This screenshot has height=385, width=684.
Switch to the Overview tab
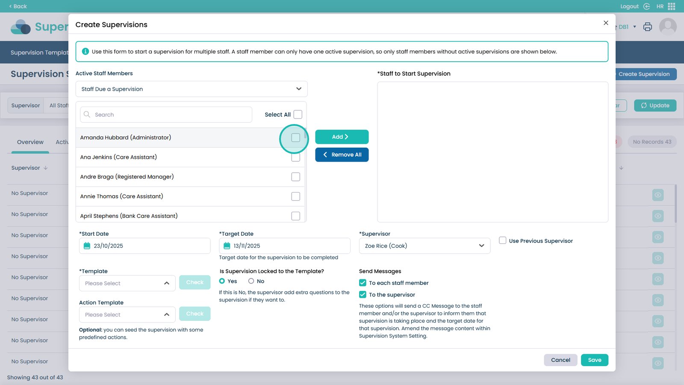(30, 142)
